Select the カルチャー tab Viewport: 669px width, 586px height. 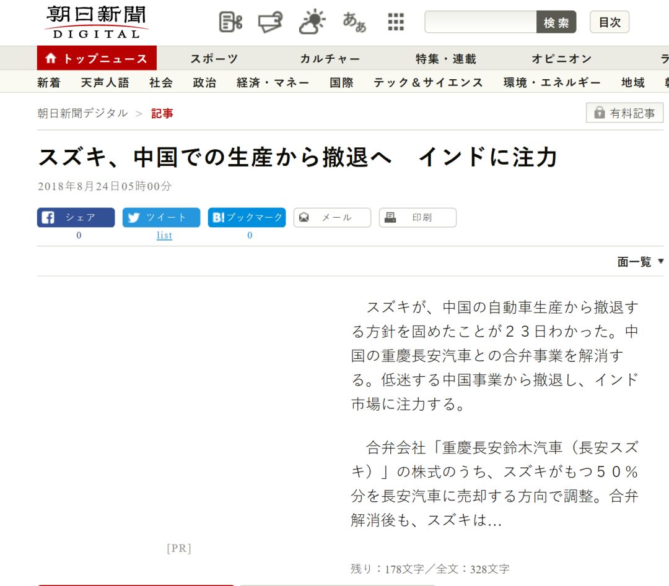(x=330, y=58)
